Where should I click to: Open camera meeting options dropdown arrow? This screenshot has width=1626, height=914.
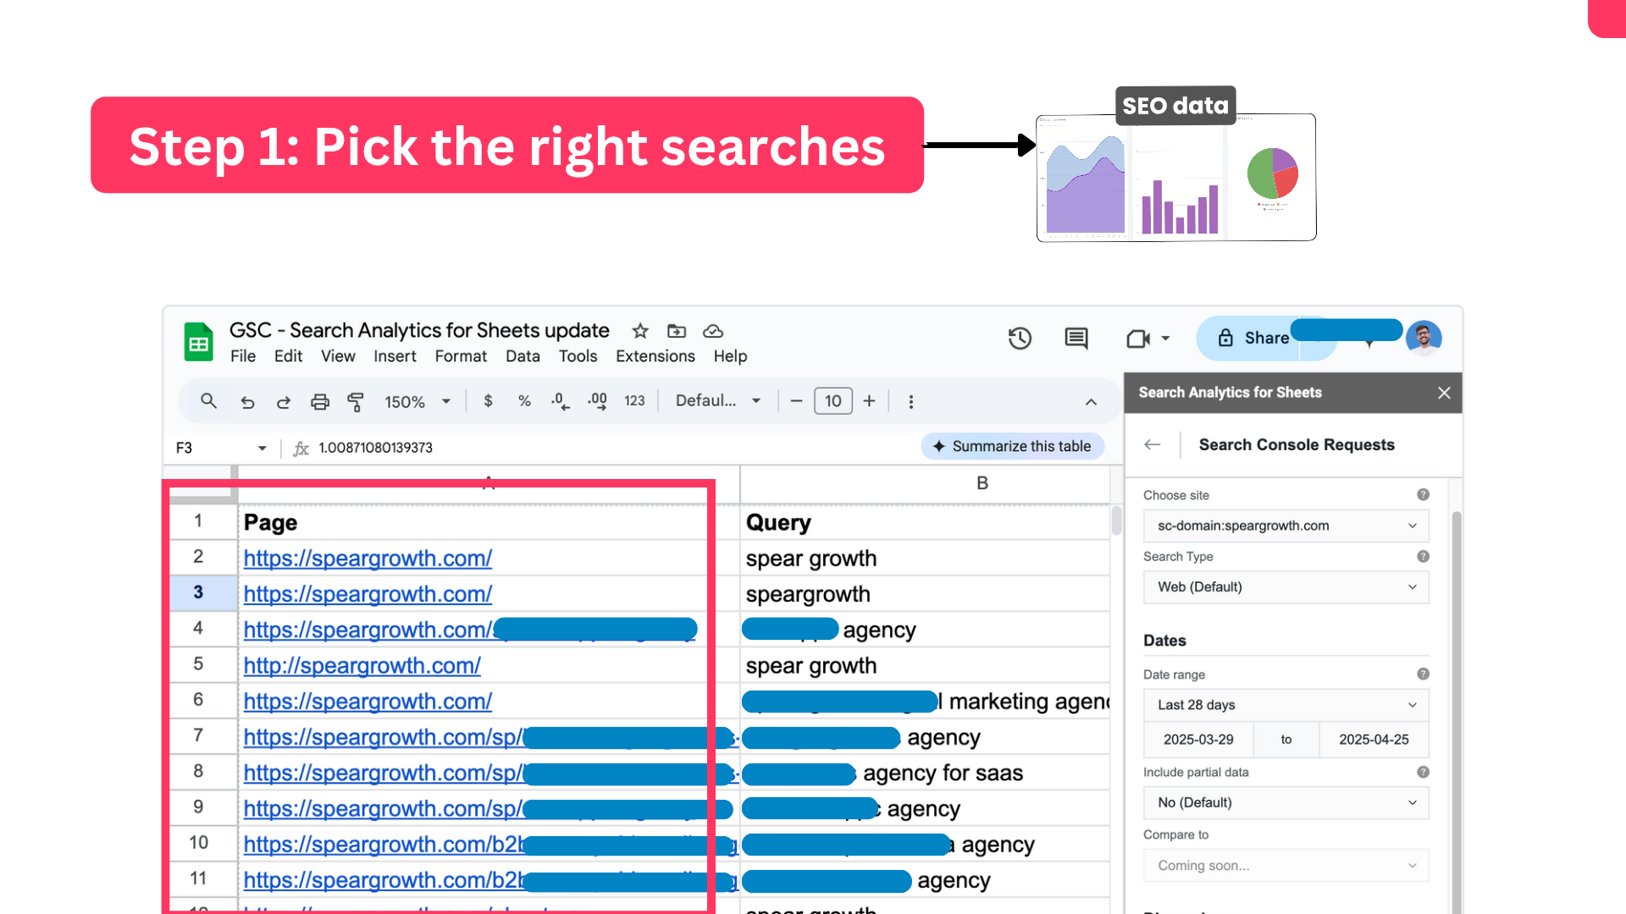pos(1165,339)
